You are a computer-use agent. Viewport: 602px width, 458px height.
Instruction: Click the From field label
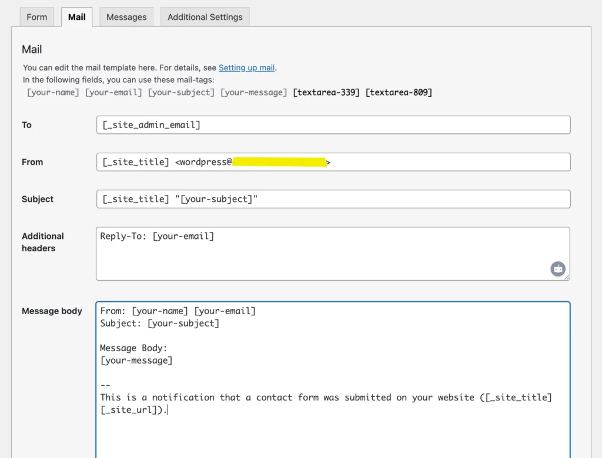pos(32,162)
